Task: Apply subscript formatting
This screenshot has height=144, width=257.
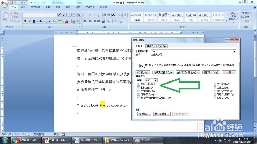Action: coord(45,21)
